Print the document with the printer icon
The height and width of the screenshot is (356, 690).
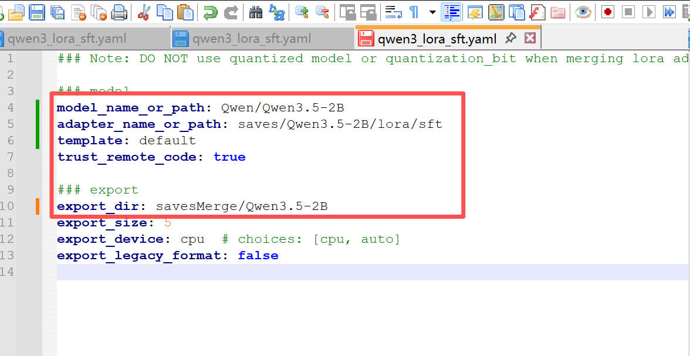point(120,12)
